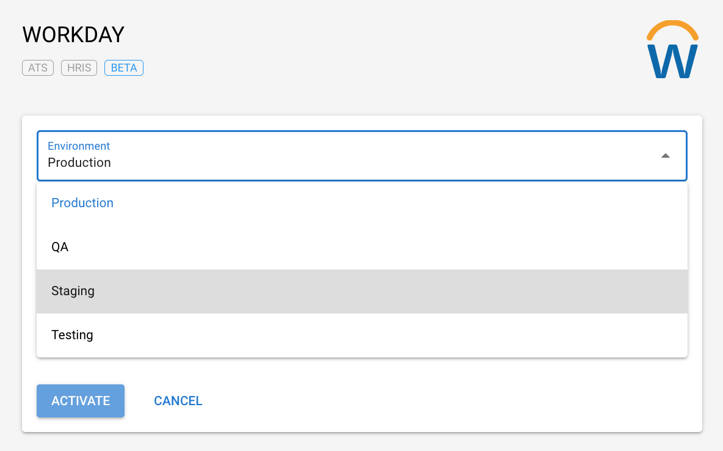This screenshot has width=723, height=451.
Task: Choose QA from the environment list
Action: [60, 247]
